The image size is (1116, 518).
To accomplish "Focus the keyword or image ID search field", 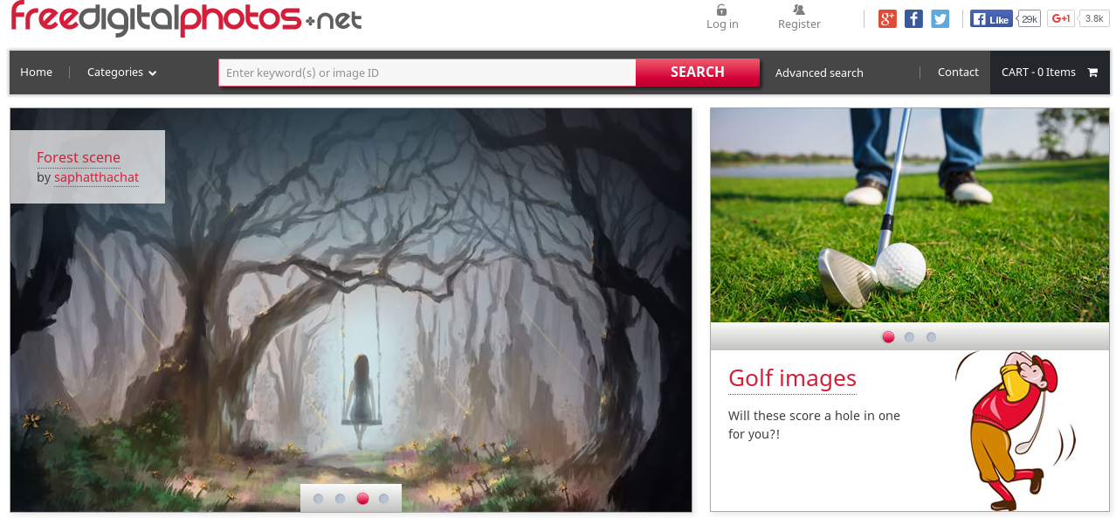I will pyautogui.click(x=427, y=73).
